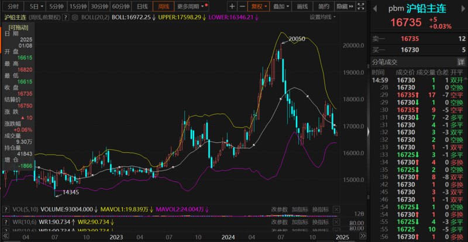The height and width of the screenshot is (242, 468).
Task: Click the 详 details button in 分笔成交
Action: pos(461,62)
